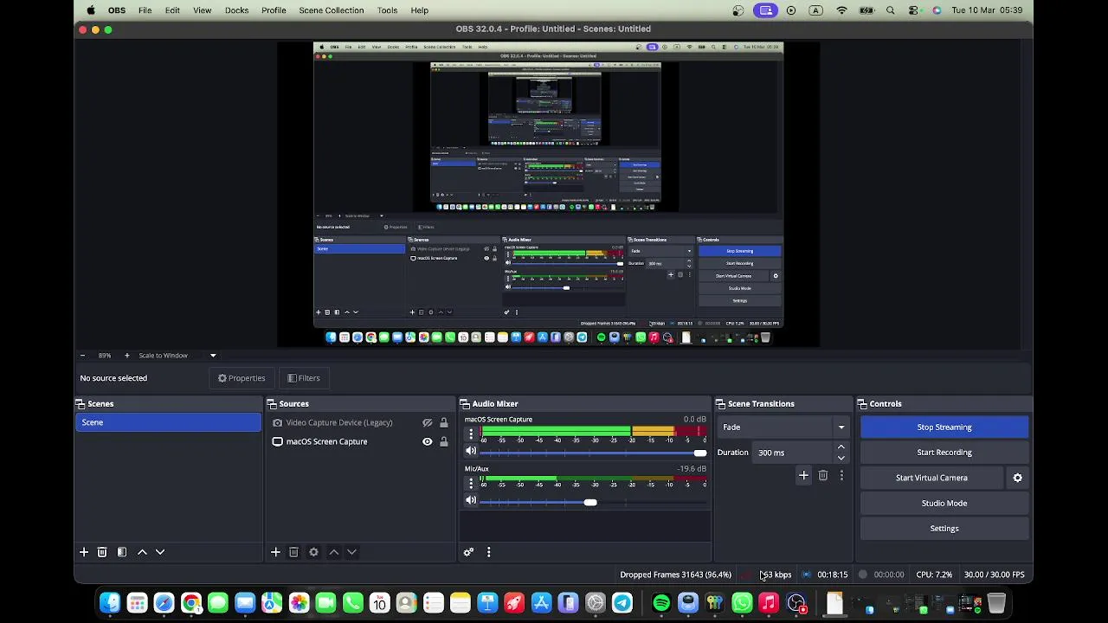The width and height of the screenshot is (1108, 623).
Task: Zoom out the preview with minus icon
Action: click(82, 356)
